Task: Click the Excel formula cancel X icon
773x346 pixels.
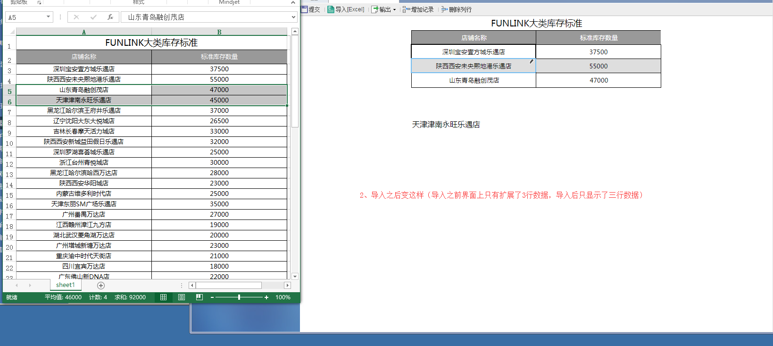Action: point(76,17)
